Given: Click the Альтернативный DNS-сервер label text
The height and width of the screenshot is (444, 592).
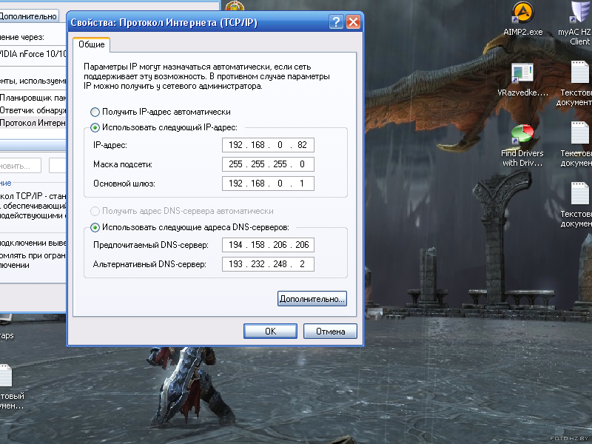Looking at the screenshot, I should tap(149, 264).
